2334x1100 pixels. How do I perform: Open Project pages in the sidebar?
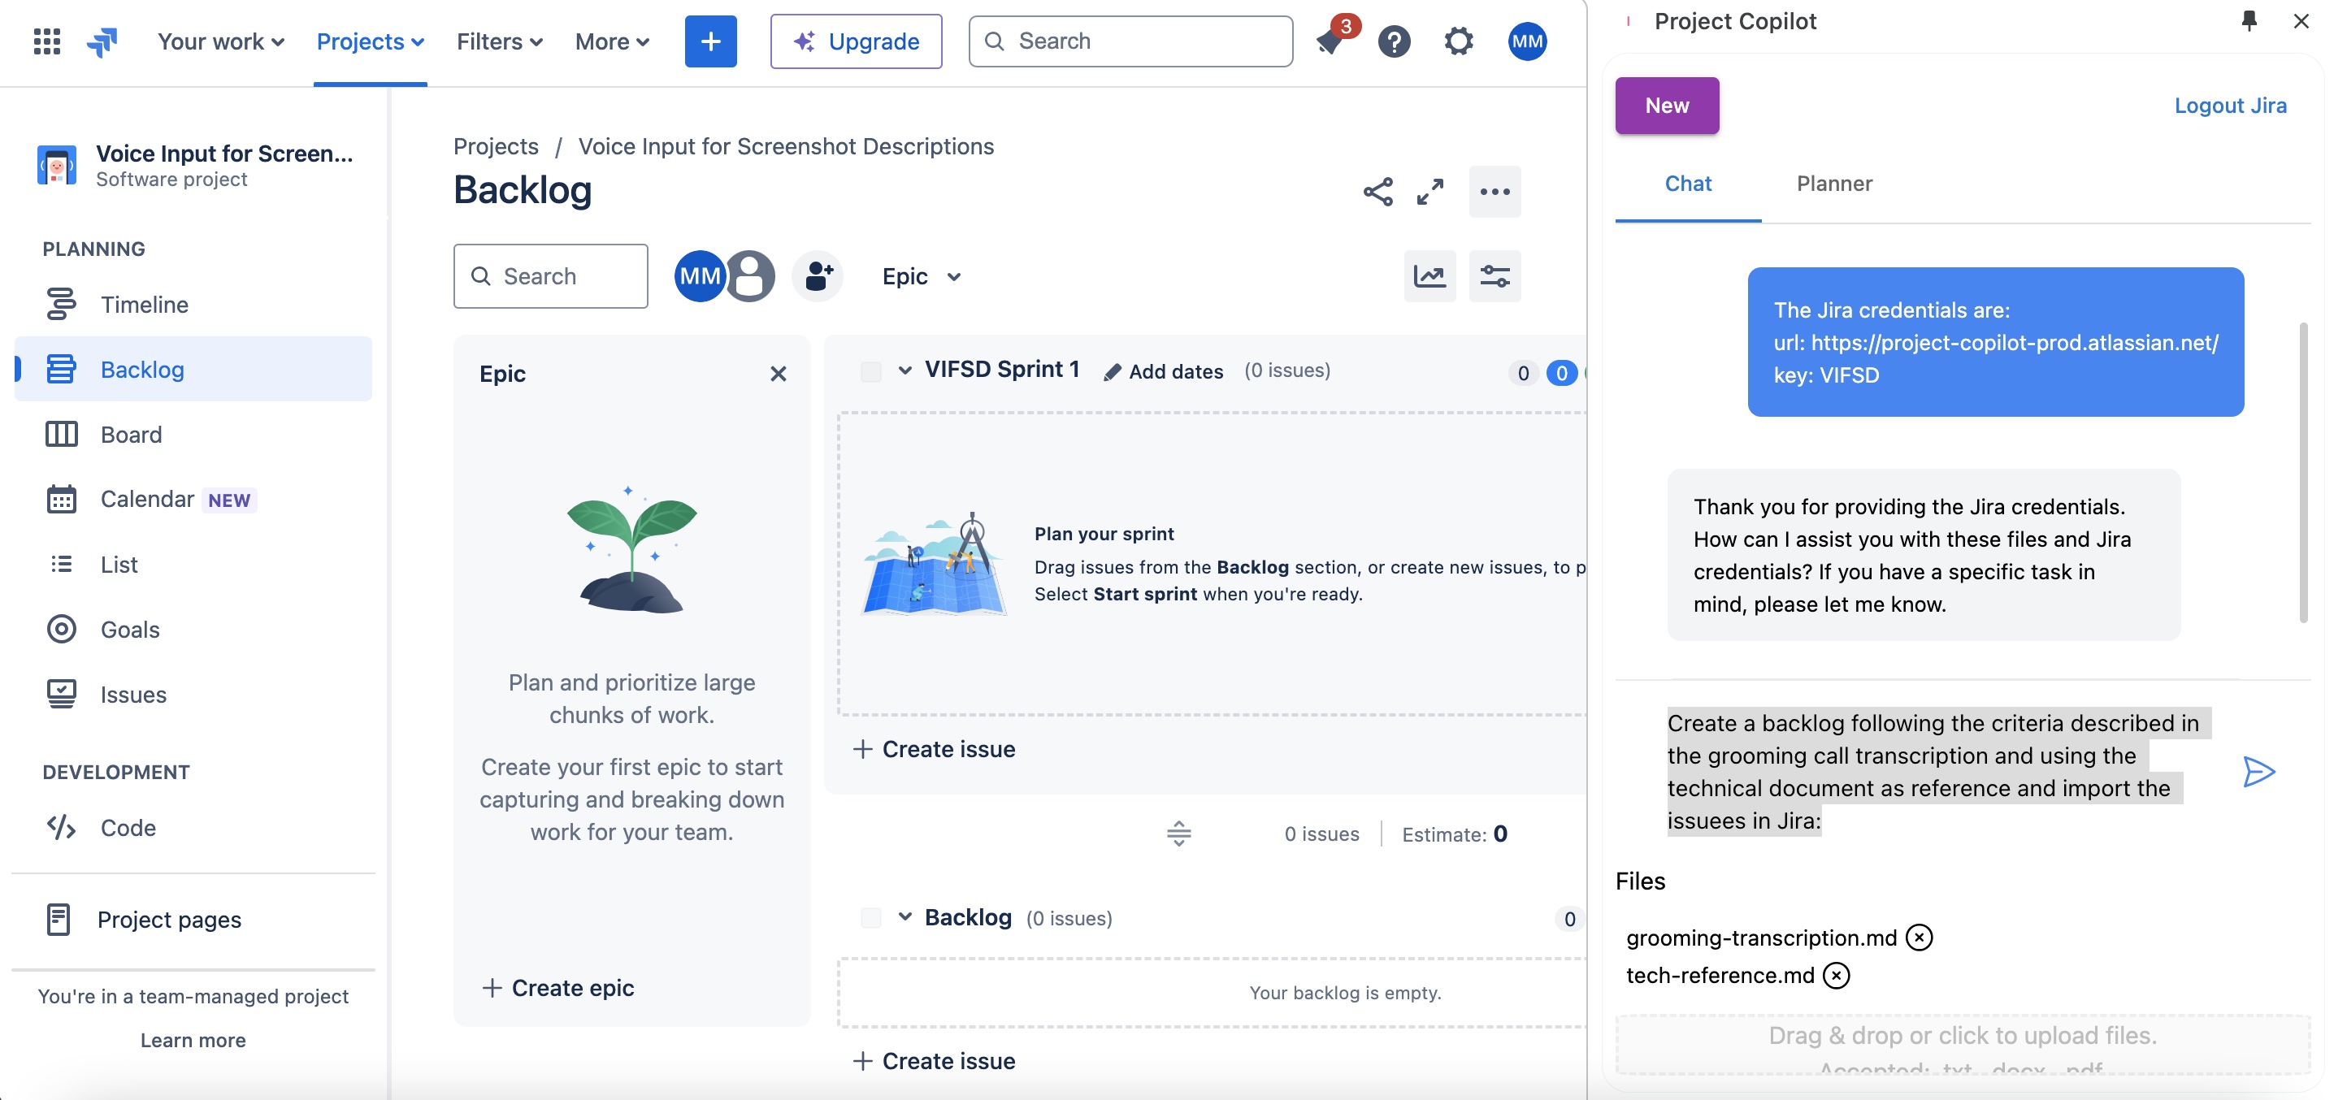coord(193,919)
